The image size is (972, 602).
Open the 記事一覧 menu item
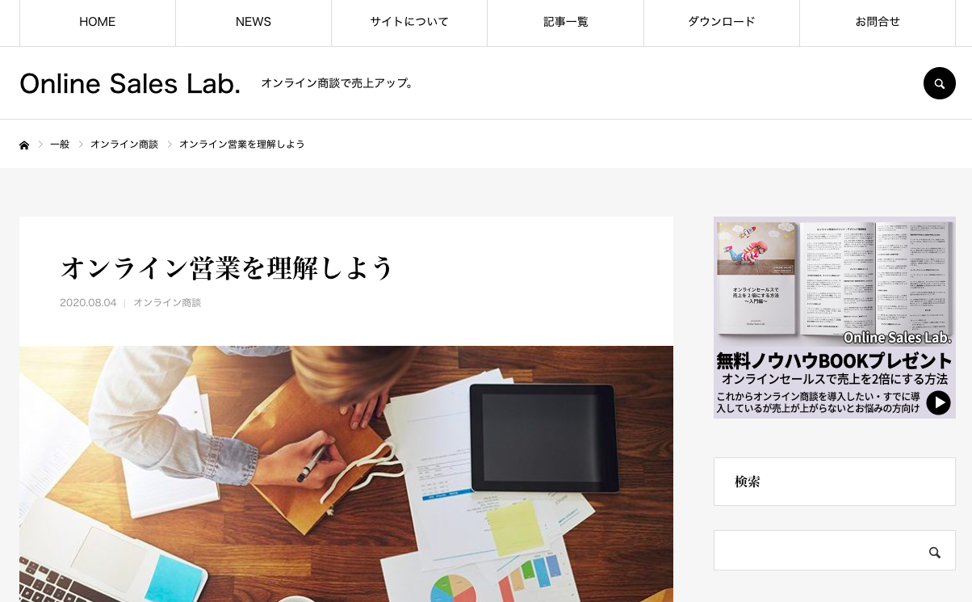(565, 23)
